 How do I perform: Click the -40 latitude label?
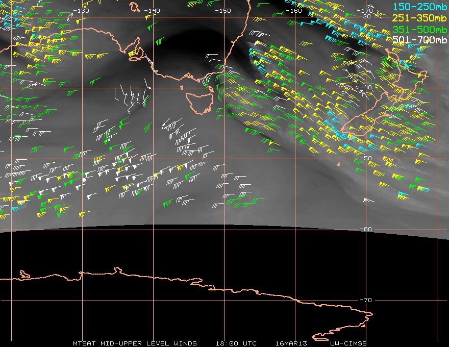[366, 87]
